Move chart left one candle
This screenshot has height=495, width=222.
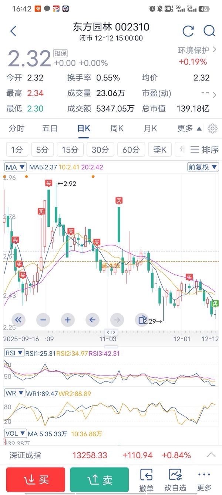point(92,319)
